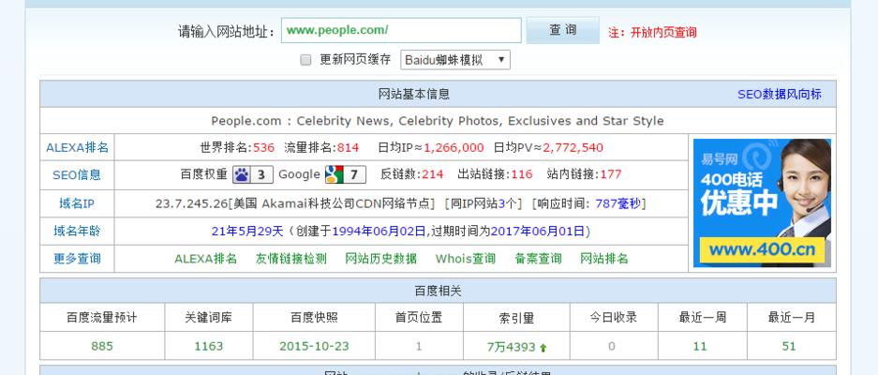The height and width of the screenshot is (375, 878).
Task: Click 域名年龄 row header link
Action: pyautogui.click(x=77, y=231)
